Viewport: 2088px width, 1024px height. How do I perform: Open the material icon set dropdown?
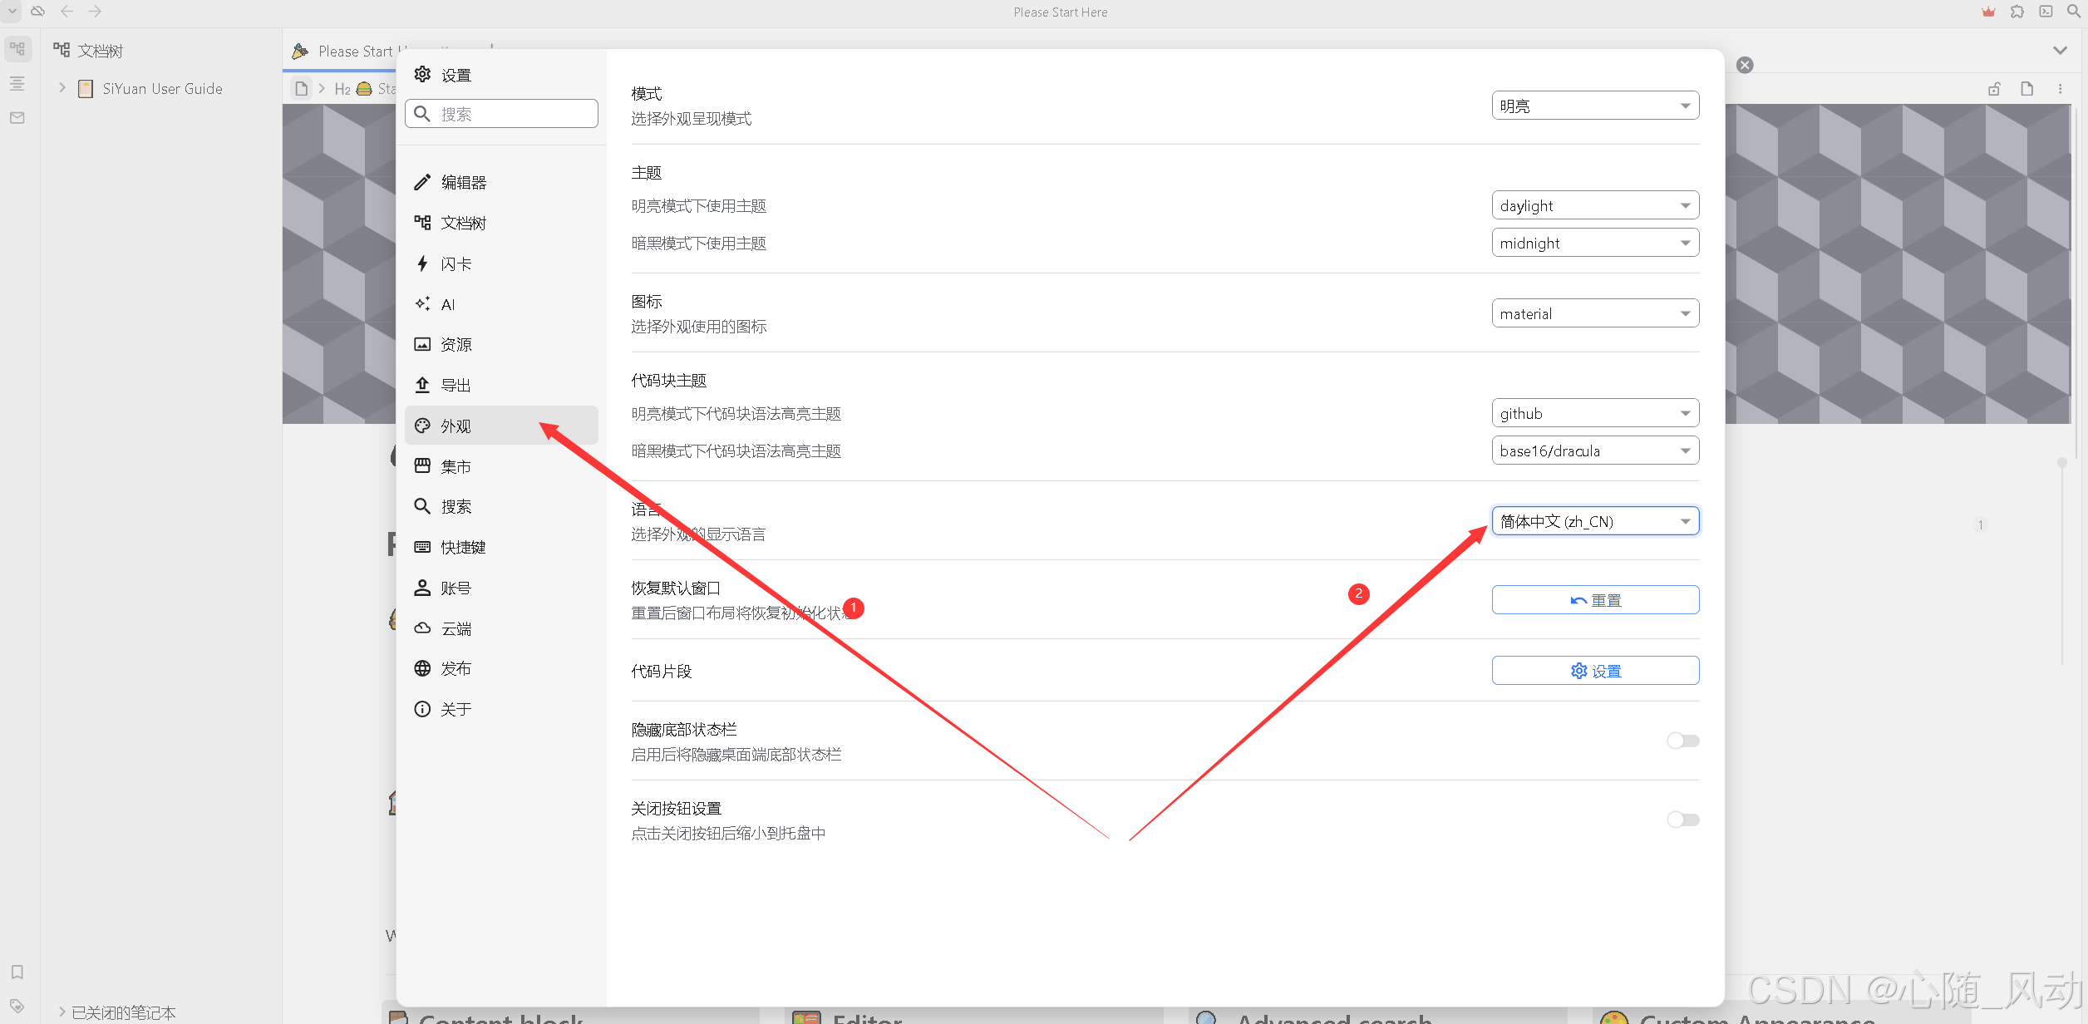1594,314
